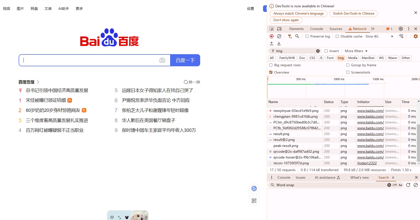Screen dimensions: 420x220
Task: Expand the More filters dropdown
Action: [x=356, y=51]
